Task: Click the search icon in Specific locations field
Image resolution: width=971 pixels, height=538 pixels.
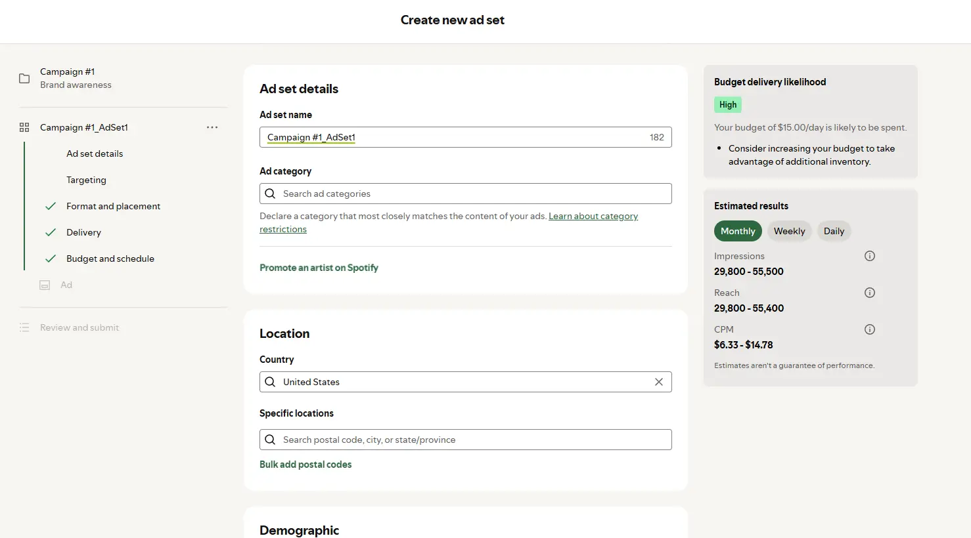Action: [270, 440]
